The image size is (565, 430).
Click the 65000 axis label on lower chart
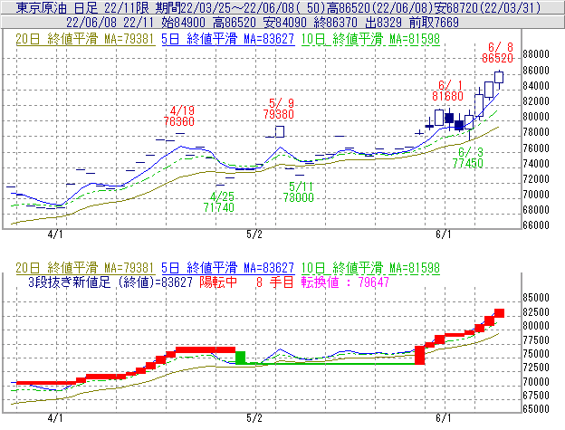(x=536, y=409)
